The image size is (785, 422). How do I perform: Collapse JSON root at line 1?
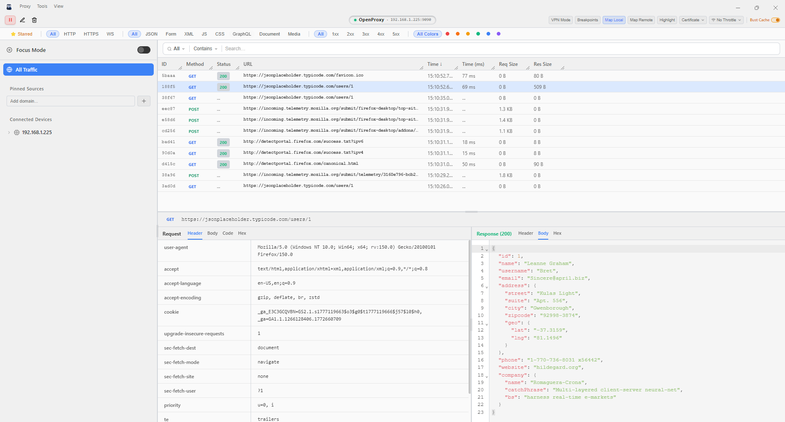pyautogui.click(x=487, y=249)
